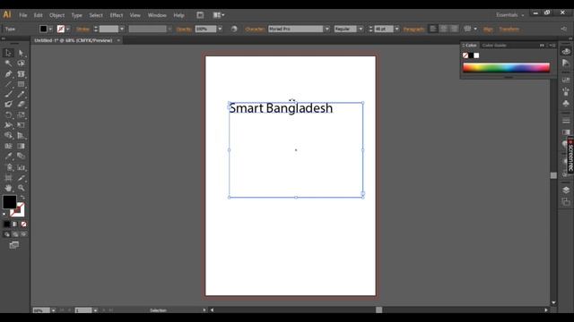Screen dimensions: 574x322
Task: Activate the Stroke box in toolbox
Action: tap(17, 210)
